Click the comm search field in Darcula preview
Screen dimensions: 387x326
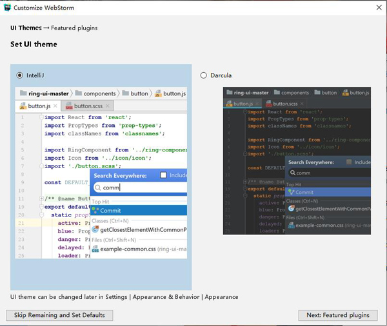coord(330,173)
